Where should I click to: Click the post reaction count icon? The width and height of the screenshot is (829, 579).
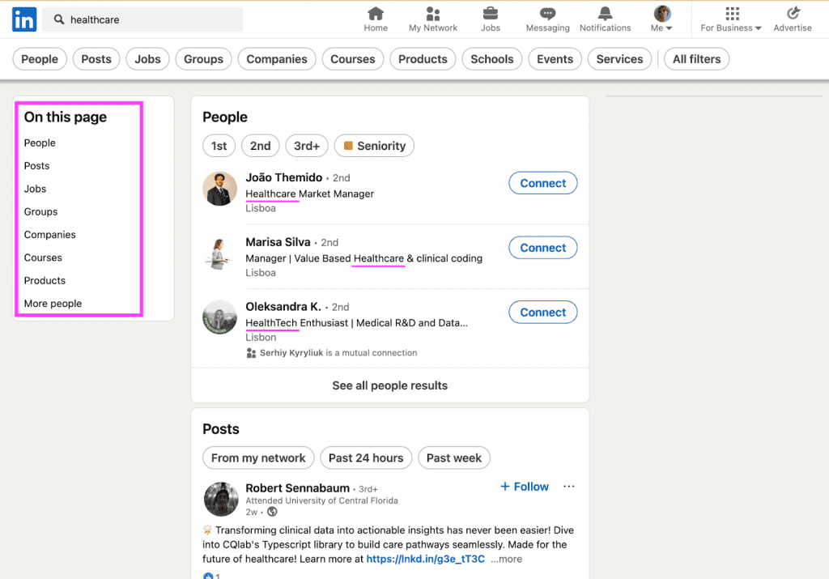click(x=208, y=576)
